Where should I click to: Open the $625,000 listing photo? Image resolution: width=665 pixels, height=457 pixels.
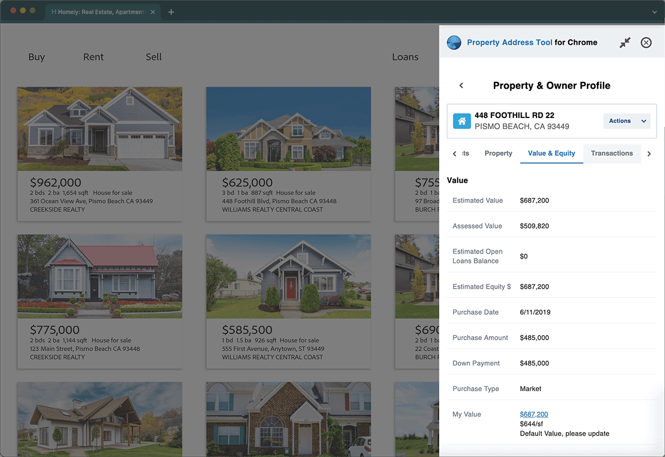click(x=289, y=129)
